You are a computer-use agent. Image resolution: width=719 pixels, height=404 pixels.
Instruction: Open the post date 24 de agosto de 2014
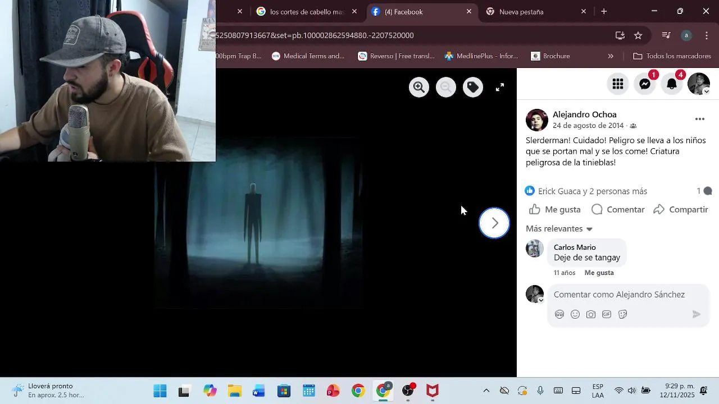click(x=588, y=126)
